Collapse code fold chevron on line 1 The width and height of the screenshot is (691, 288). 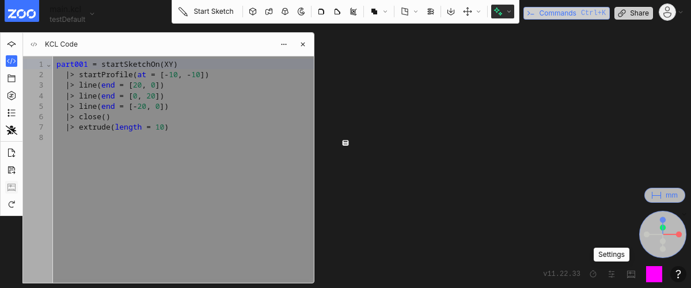49,65
